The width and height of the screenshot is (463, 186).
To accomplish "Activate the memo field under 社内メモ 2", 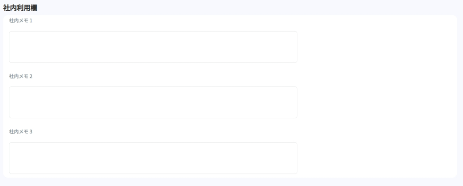I will point(153,102).
